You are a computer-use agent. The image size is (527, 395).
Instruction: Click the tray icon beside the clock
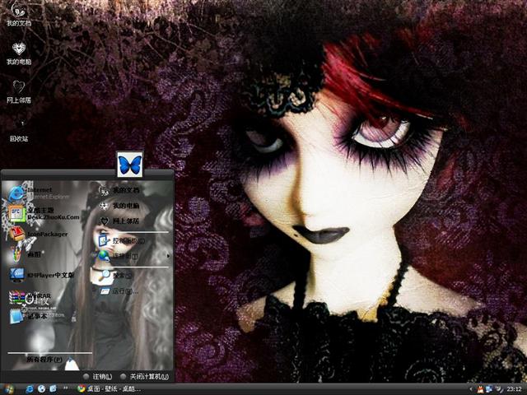[x=500, y=389]
